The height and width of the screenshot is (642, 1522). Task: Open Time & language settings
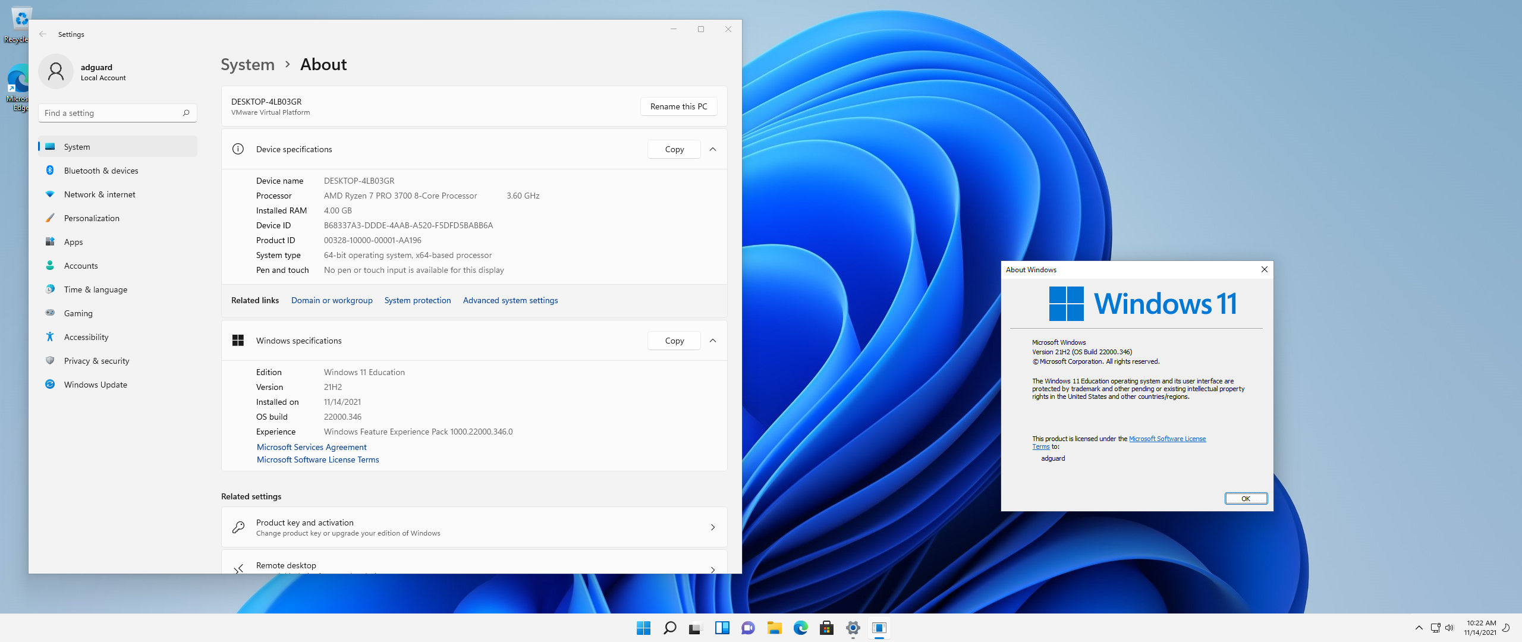coord(118,289)
